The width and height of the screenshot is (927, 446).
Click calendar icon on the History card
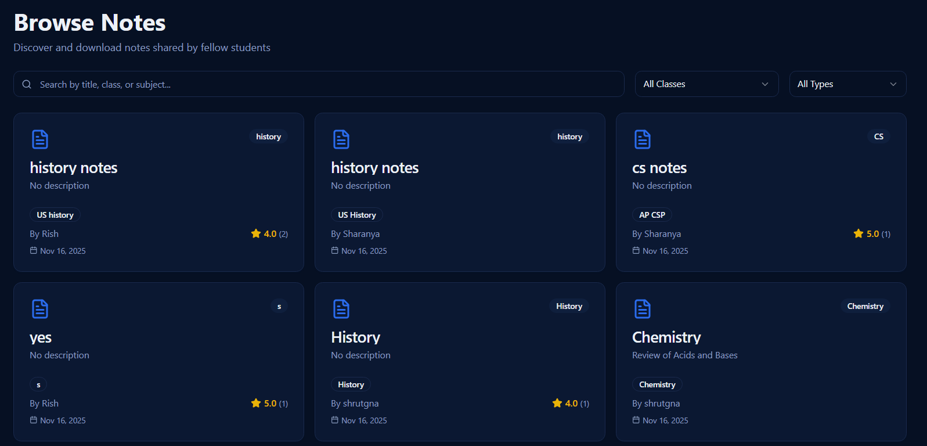pos(334,420)
